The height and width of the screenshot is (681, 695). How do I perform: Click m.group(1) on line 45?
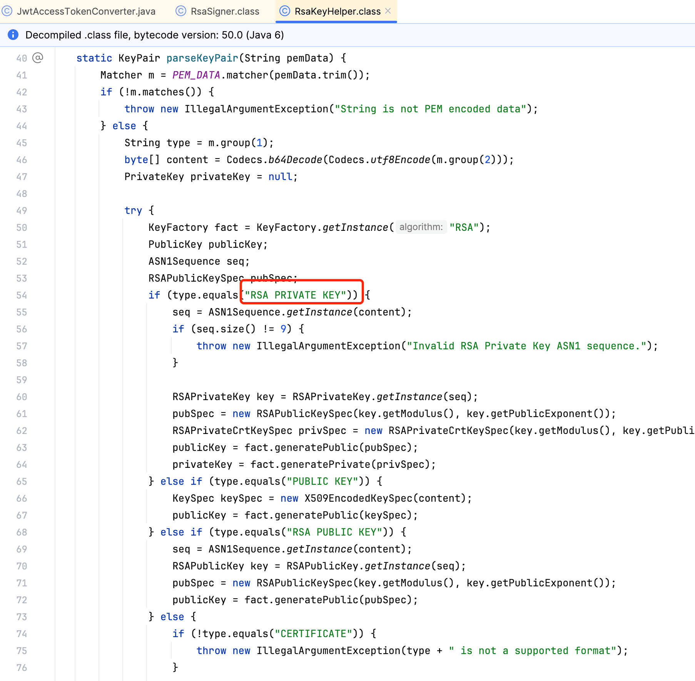click(x=238, y=143)
